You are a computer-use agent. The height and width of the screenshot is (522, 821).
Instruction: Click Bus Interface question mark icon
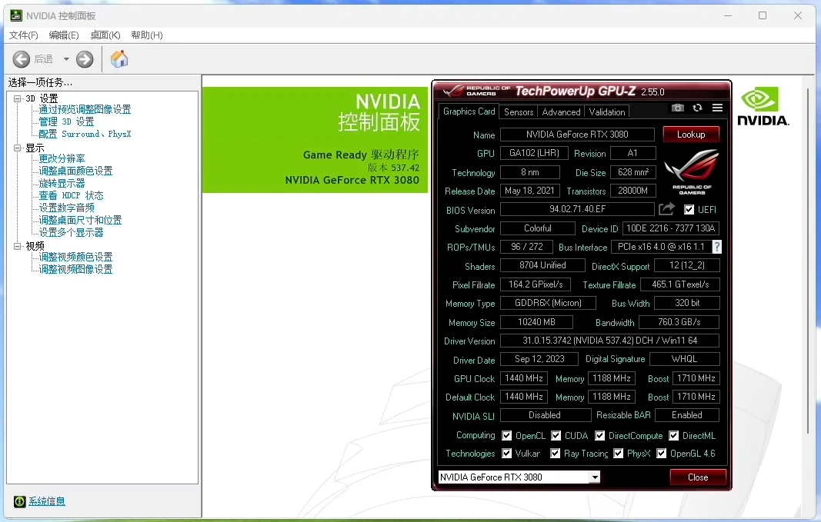(x=717, y=247)
